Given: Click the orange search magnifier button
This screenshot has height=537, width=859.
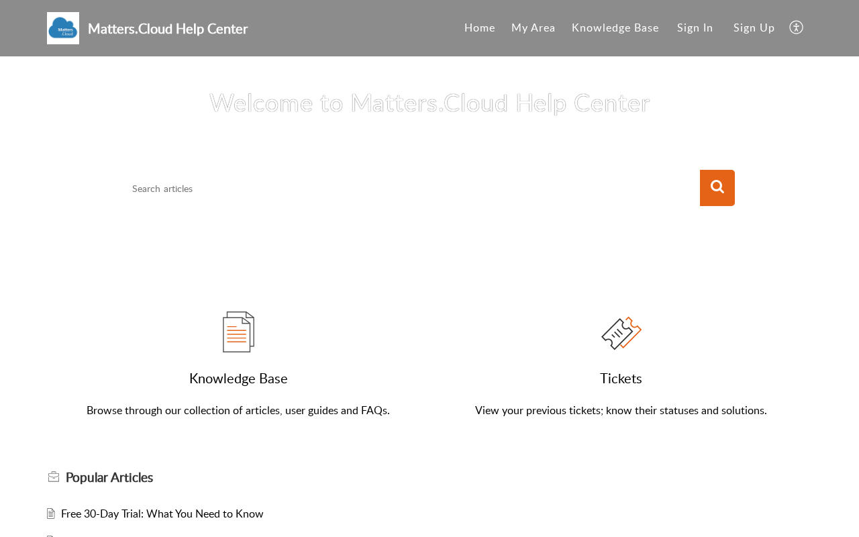Looking at the screenshot, I should tap(717, 188).
